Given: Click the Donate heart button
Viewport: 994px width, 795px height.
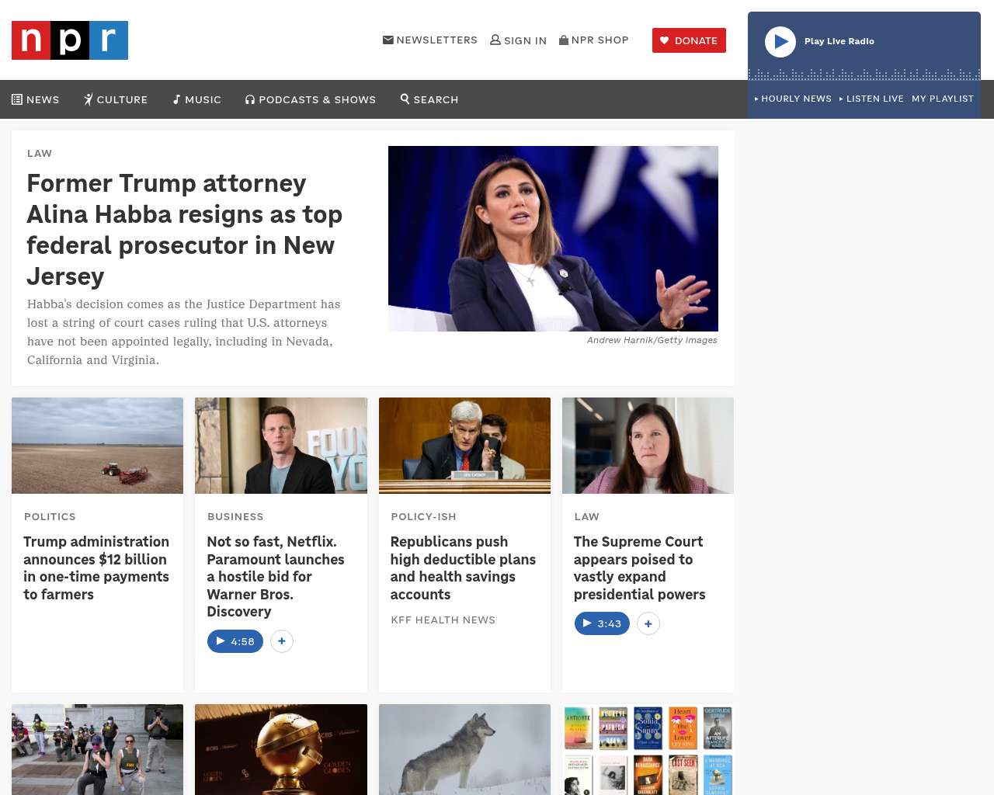Looking at the screenshot, I should 689,40.
